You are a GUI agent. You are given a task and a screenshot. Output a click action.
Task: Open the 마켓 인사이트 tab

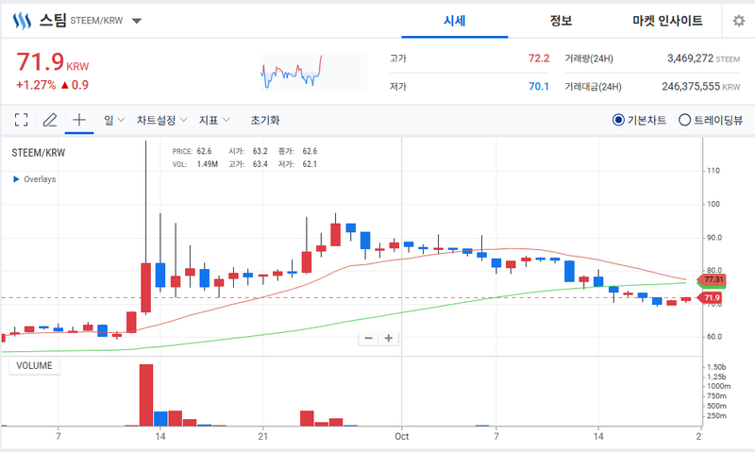point(667,21)
